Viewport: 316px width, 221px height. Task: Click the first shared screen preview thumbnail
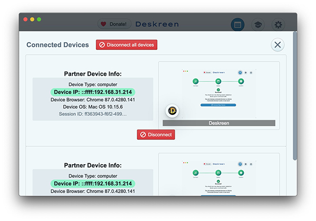tap(219, 94)
